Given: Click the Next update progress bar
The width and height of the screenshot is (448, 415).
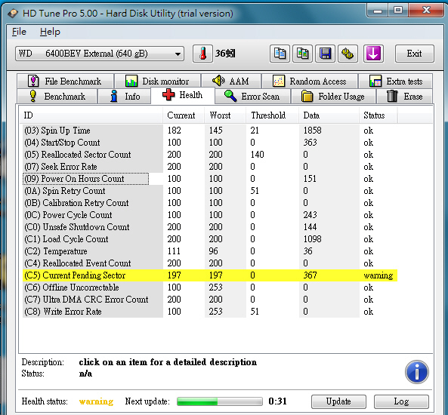Looking at the screenshot, I should (219, 401).
